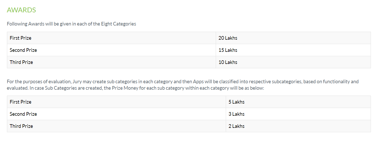Screen dimensions: 375x150
Task: Select the 10 Lakhs cell
Action: [x=293, y=62]
